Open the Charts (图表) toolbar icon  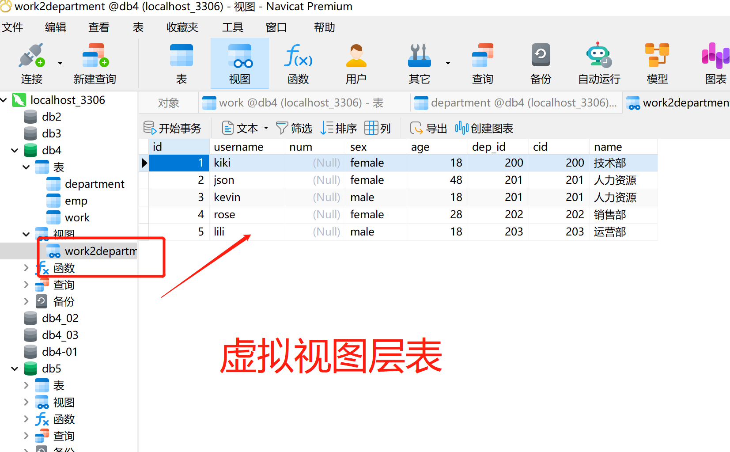pos(715,55)
